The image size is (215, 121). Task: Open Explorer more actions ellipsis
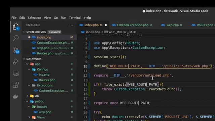pos(71,25)
